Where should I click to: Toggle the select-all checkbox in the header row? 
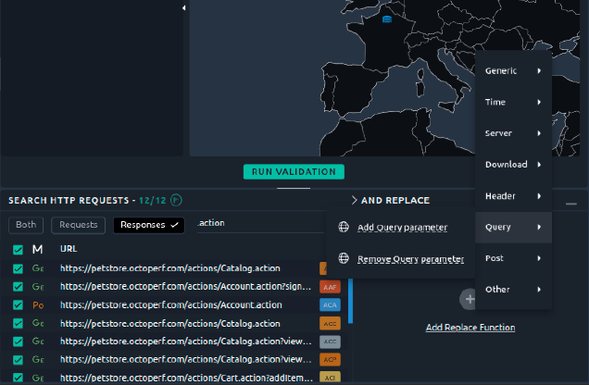coord(19,250)
